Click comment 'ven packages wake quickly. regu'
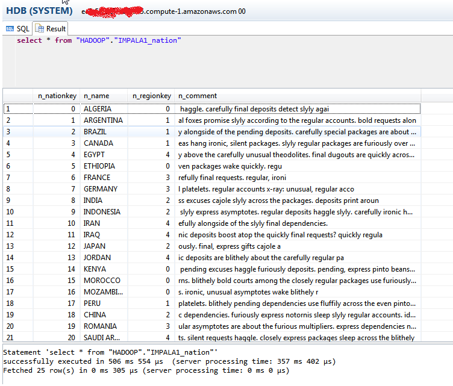Viewport: 453px width, 386px height. (x=230, y=166)
